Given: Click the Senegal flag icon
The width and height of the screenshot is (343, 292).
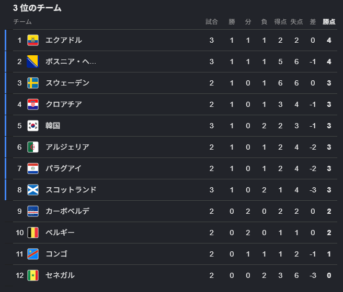Looking at the screenshot, I should (33, 275).
